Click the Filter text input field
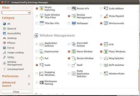The image size is (140, 96). tap(16, 13)
